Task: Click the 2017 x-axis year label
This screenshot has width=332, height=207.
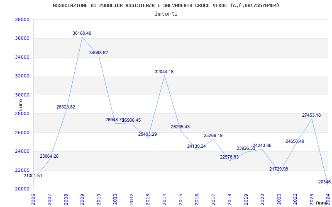Action: pyautogui.click(x=213, y=199)
